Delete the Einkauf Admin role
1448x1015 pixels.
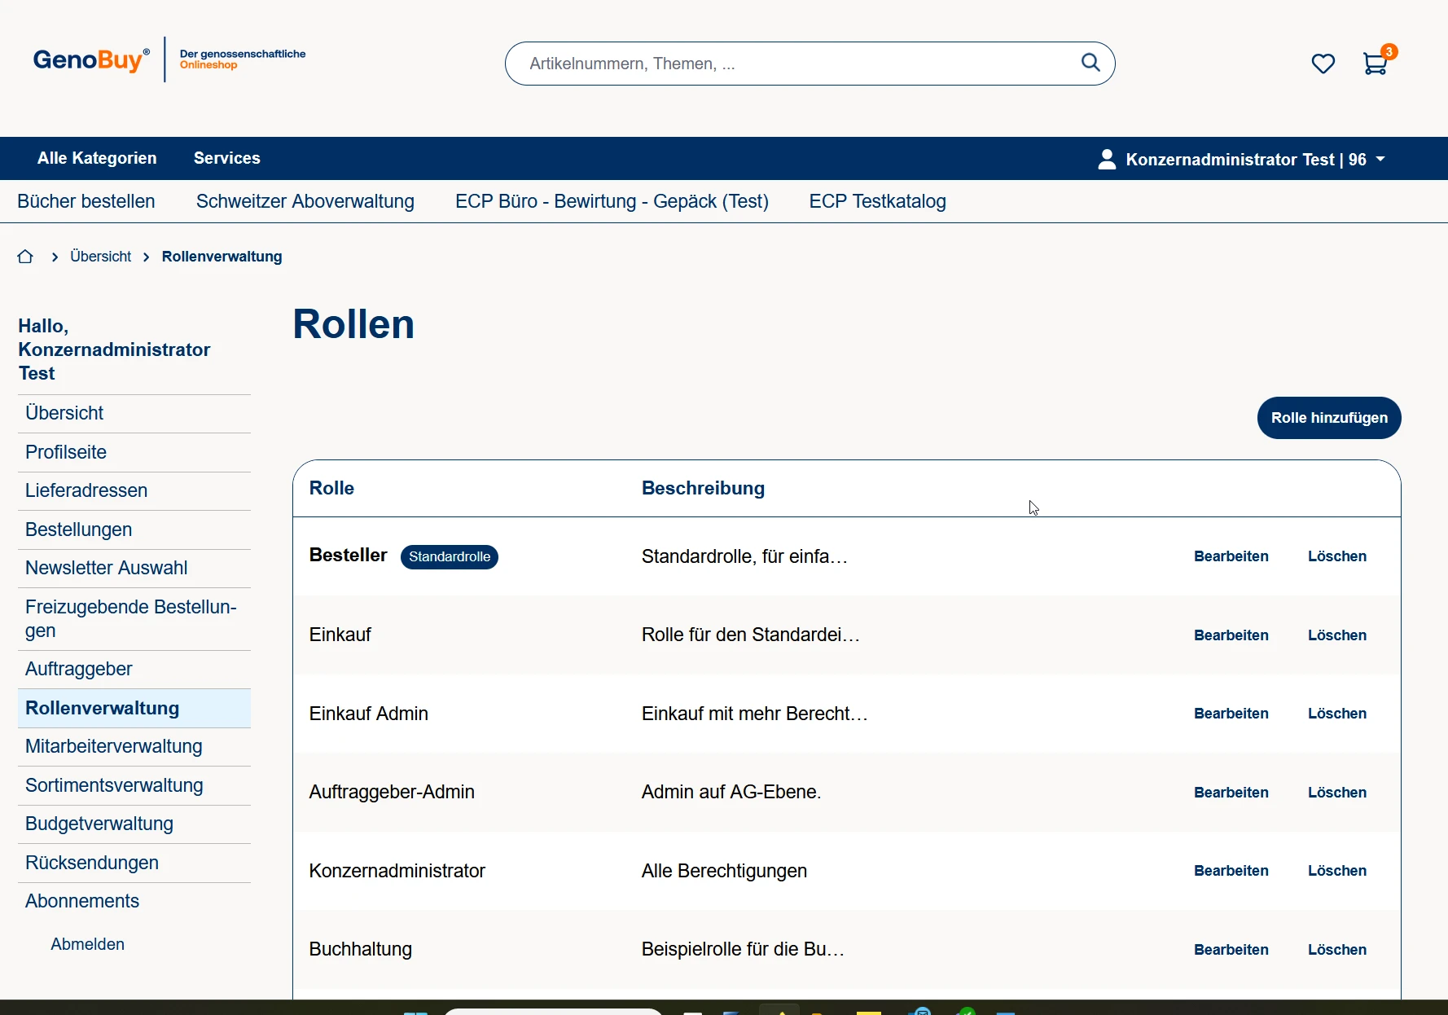[x=1336, y=714]
